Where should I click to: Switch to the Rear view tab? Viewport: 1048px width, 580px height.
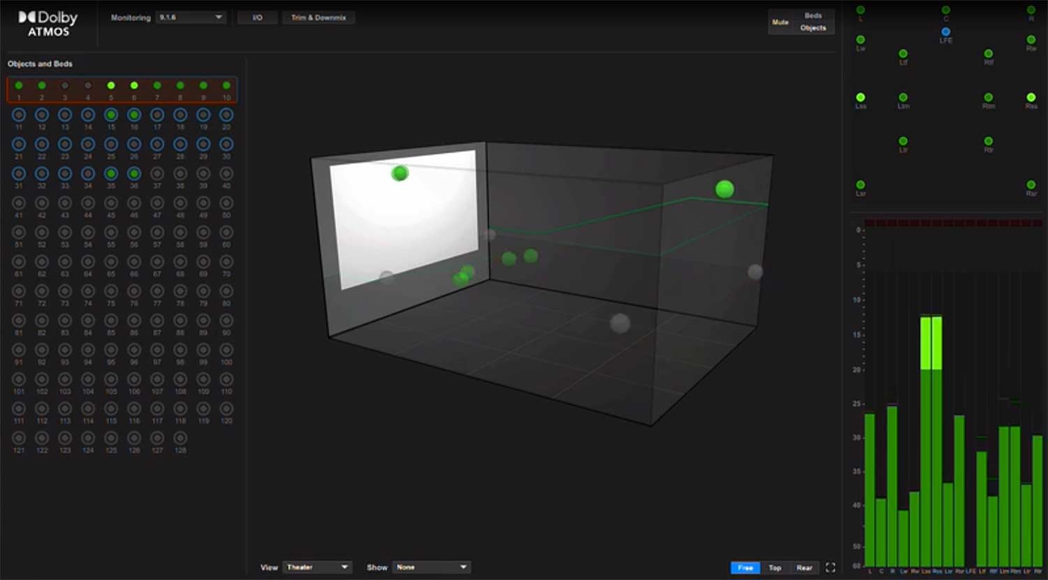click(804, 567)
